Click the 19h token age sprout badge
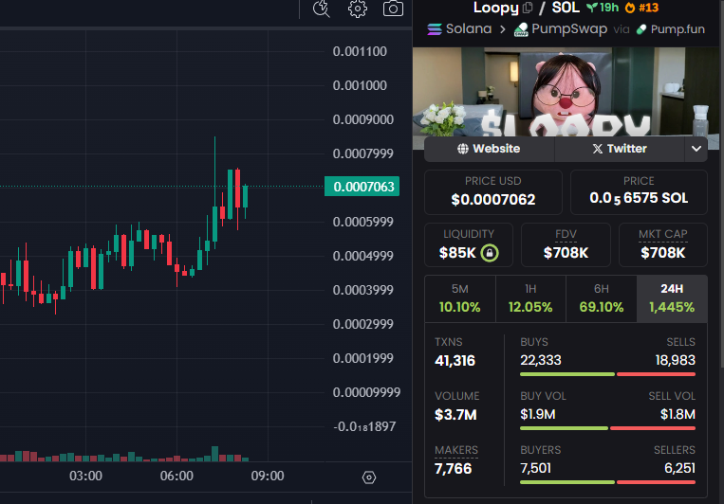 click(x=603, y=8)
